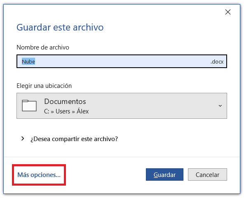Click the highlighted Nube filename text
This screenshot has width=244, height=198.
click(x=28, y=61)
